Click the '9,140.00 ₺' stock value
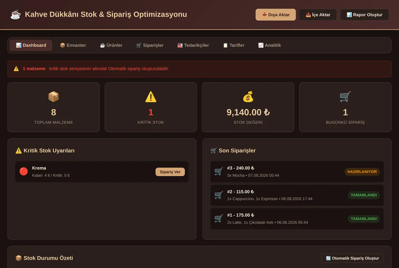Viewport: 399px width, 268px height. tap(248, 112)
